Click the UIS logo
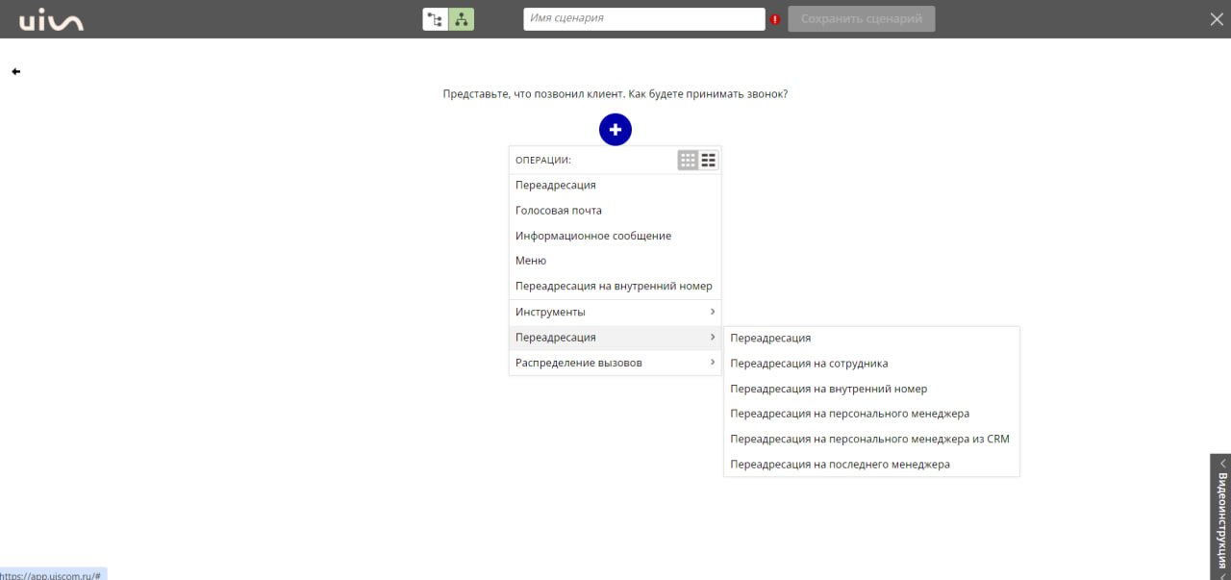This screenshot has height=580, width=1231. pyautogui.click(x=51, y=19)
